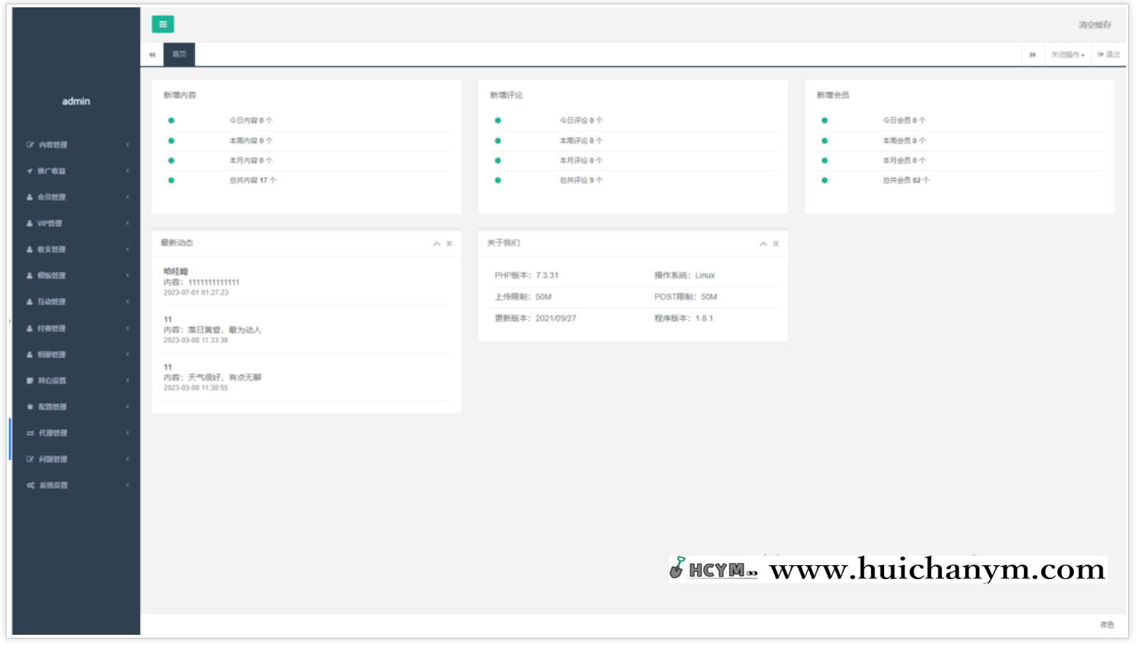Click the 退出 logout button
The height and width of the screenshot is (648, 1137).
tap(1108, 55)
